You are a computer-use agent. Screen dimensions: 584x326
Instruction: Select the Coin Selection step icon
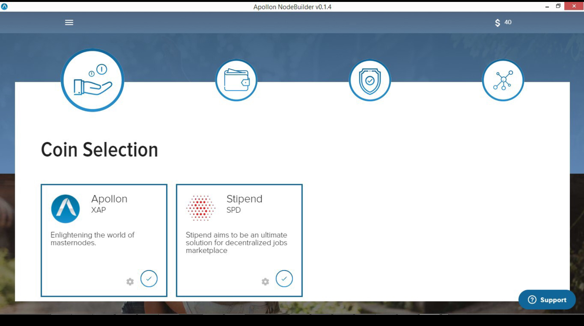(92, 80)
